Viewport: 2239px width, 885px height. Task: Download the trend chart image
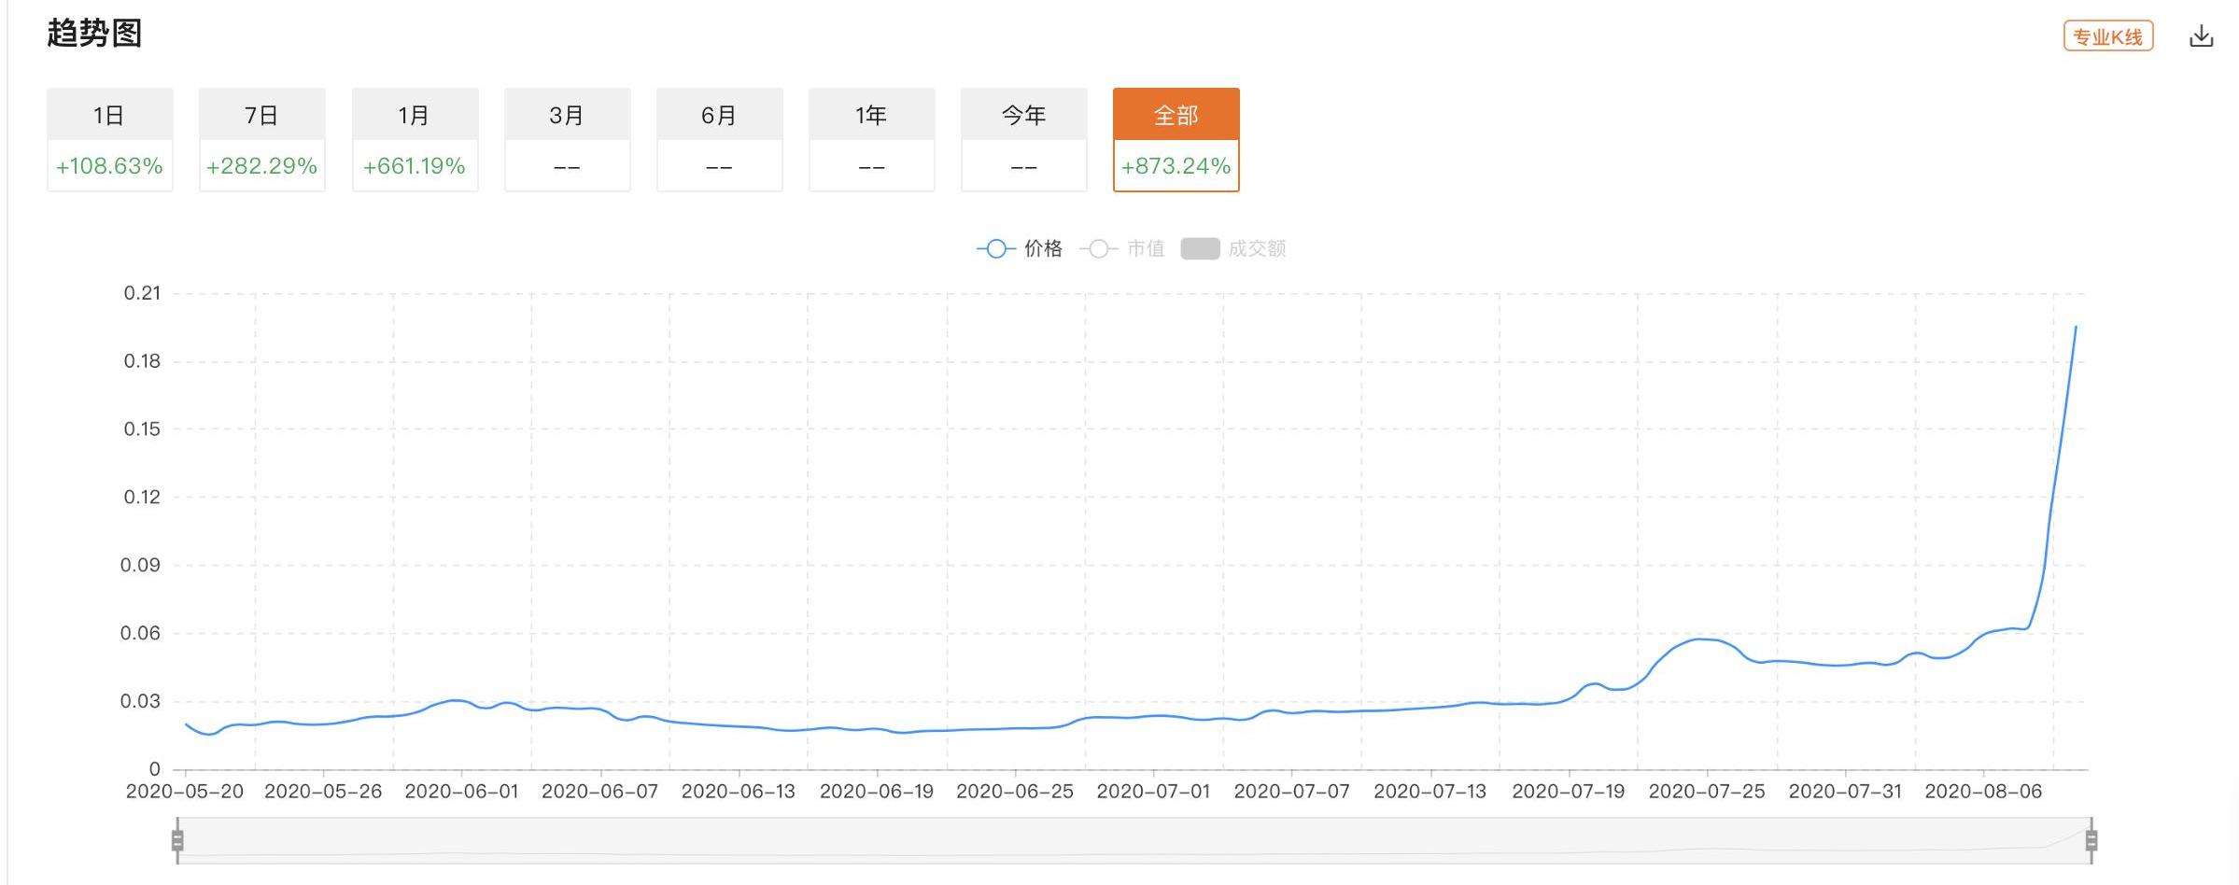[x=2201, y=36]
